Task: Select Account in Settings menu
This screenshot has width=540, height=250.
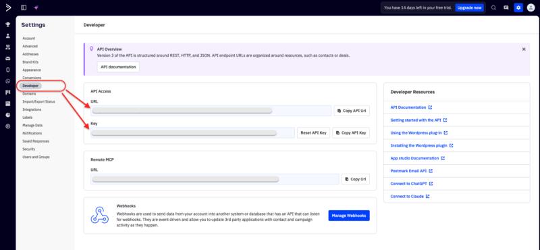Action: click(x=29, y=39)
